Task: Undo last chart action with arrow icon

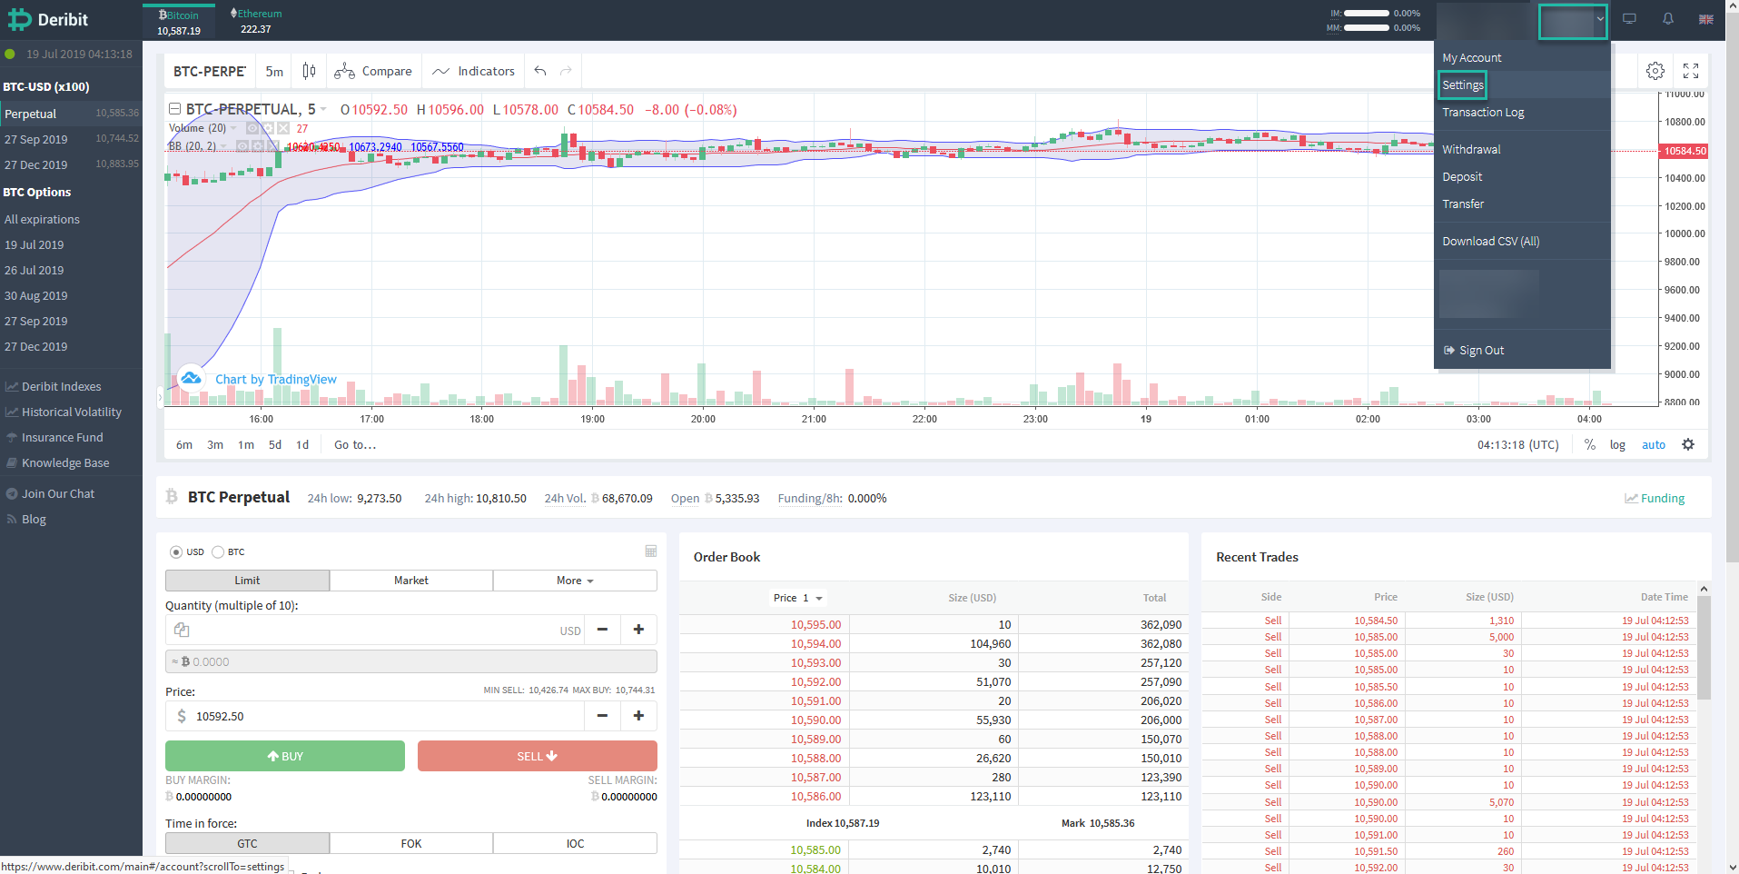Action: pyautogui.click(x=539, y=70)
